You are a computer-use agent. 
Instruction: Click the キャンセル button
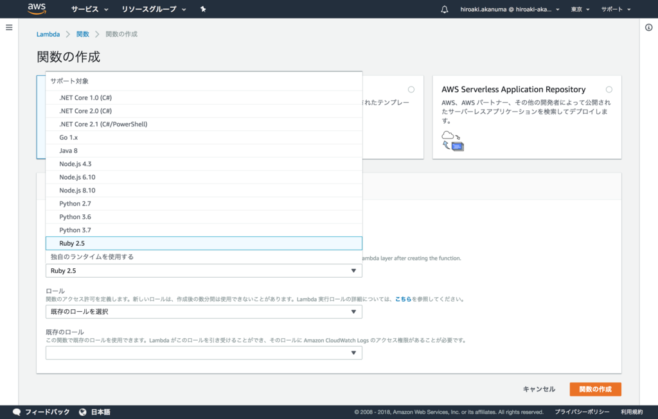539,389
